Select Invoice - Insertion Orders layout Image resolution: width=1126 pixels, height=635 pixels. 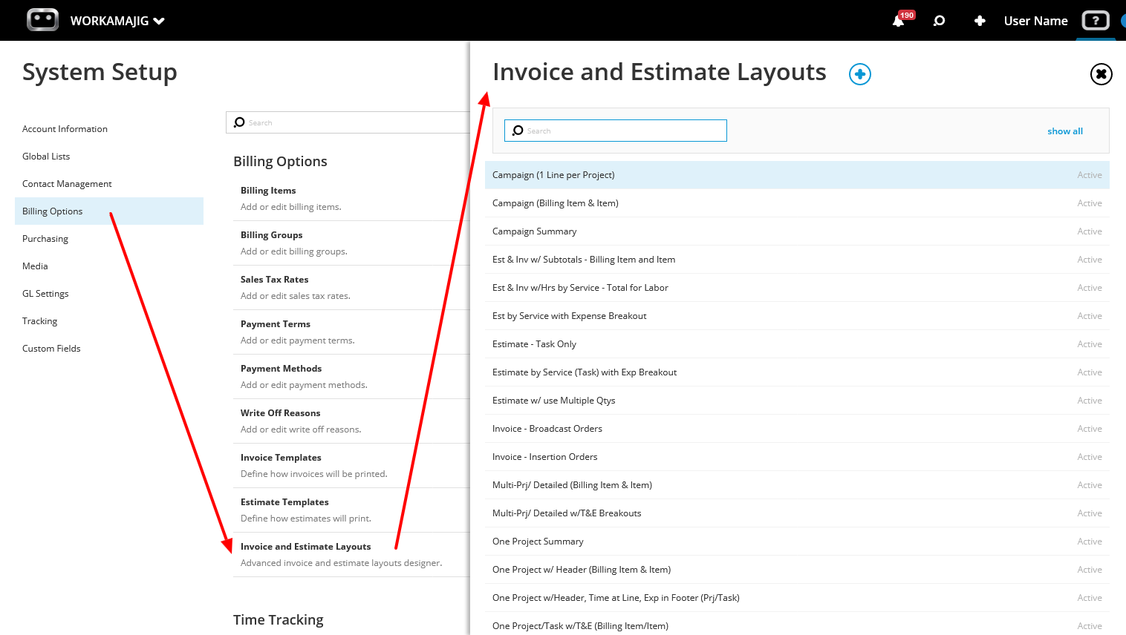[797, 457]
